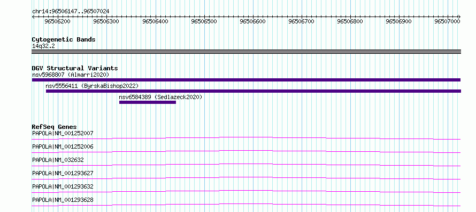Select the RefSeq Genes track title
Image resolution: width=476 pixels, height=212 pixels.
(55, 127)
